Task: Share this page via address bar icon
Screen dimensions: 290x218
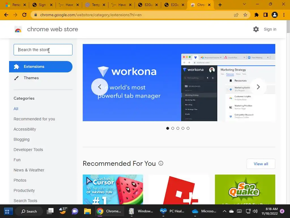Action: point(236,15)
